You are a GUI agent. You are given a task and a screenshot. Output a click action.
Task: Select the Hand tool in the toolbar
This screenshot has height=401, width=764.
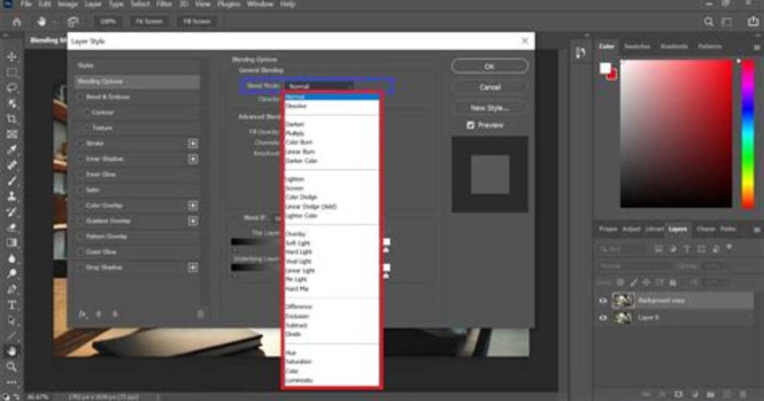tap(11, 351)
